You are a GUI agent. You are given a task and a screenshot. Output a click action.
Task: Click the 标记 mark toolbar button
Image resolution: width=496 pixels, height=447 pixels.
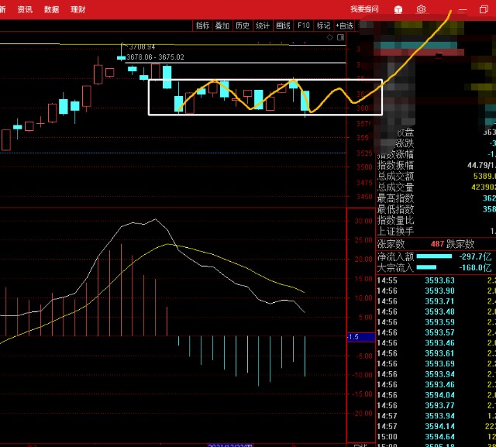[323, 26]
